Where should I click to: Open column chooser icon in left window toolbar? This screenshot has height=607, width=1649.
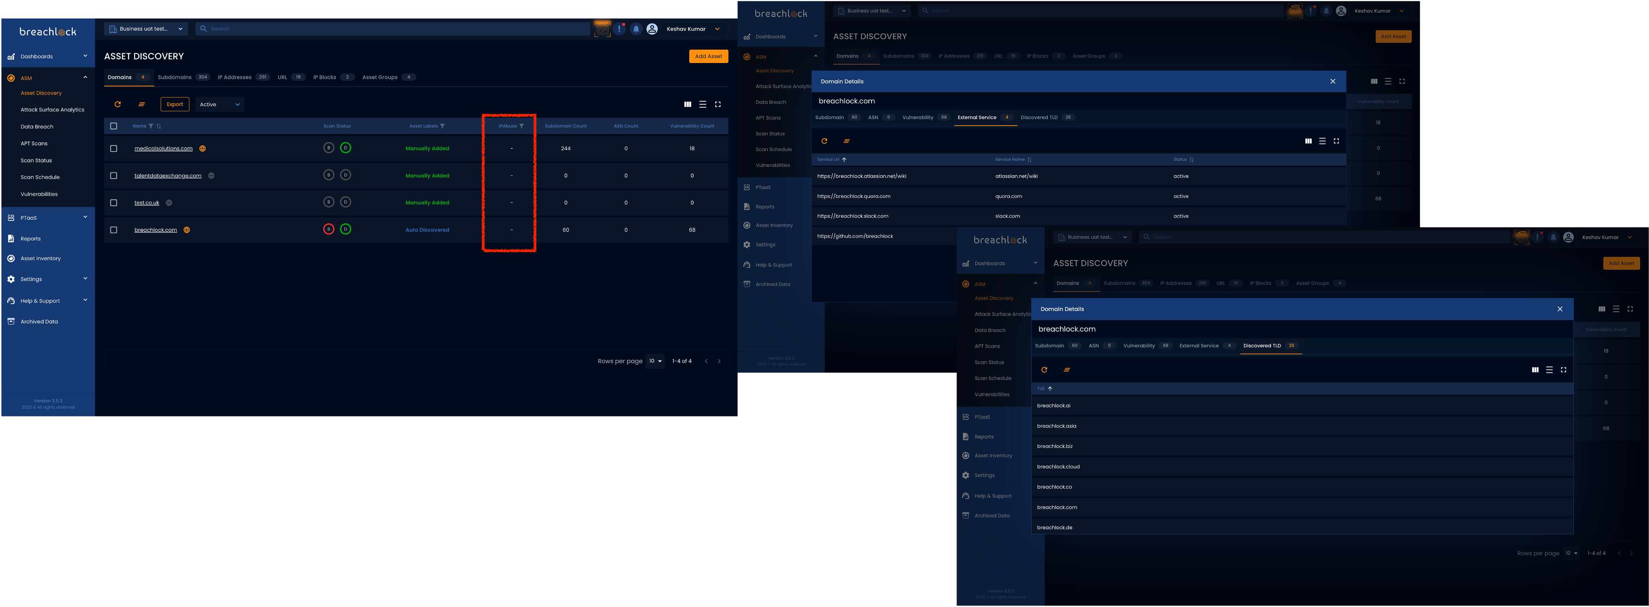click(688, 104)
